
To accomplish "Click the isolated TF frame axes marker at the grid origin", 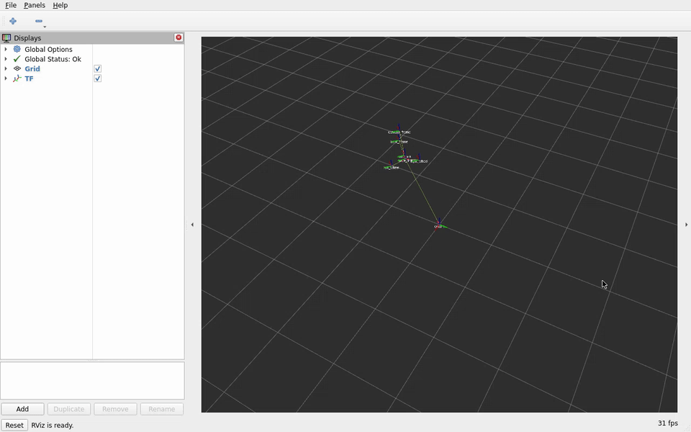I will pos(439,225).
